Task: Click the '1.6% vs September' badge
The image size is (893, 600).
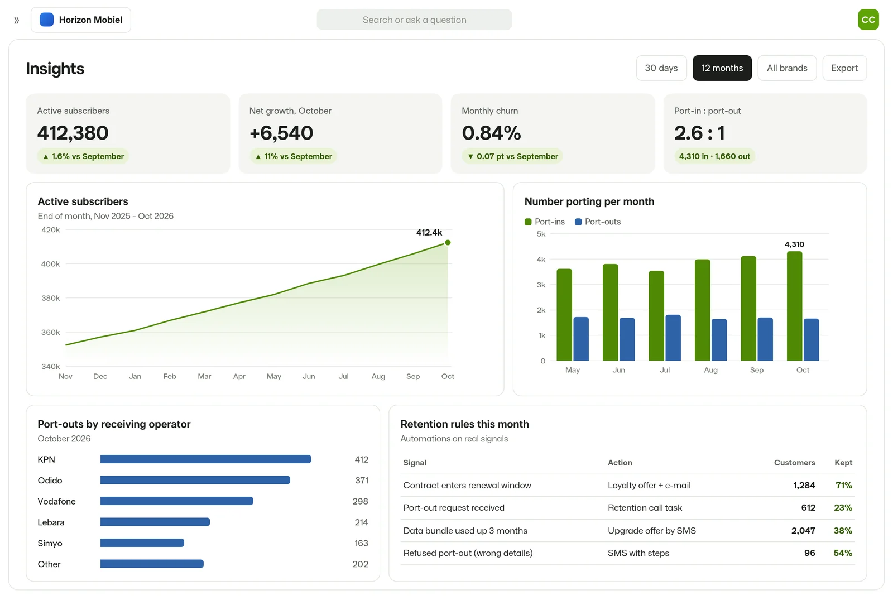Action: pyautogui.click(x=83, y=156)
